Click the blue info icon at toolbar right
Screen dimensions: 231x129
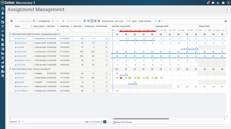point(225,21)
